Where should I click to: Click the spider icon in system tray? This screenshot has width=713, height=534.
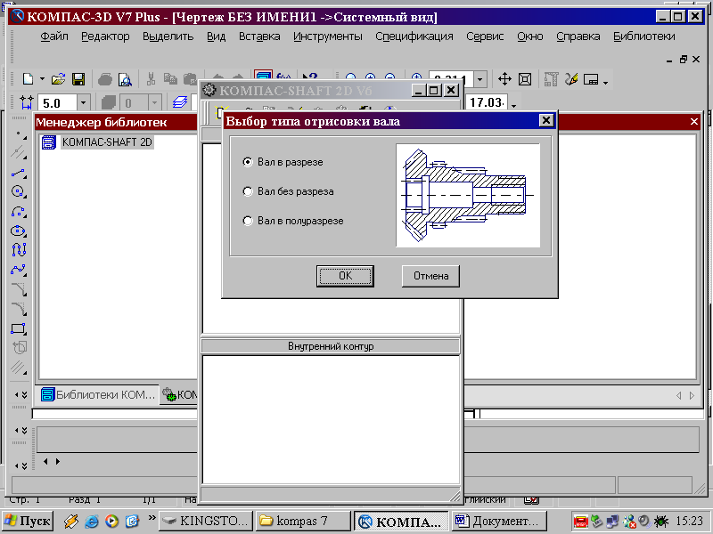(x=660, y=521)
